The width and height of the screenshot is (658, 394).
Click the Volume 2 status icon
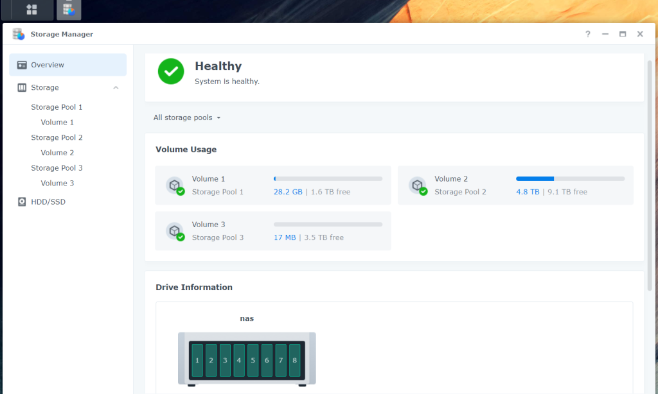418,185
